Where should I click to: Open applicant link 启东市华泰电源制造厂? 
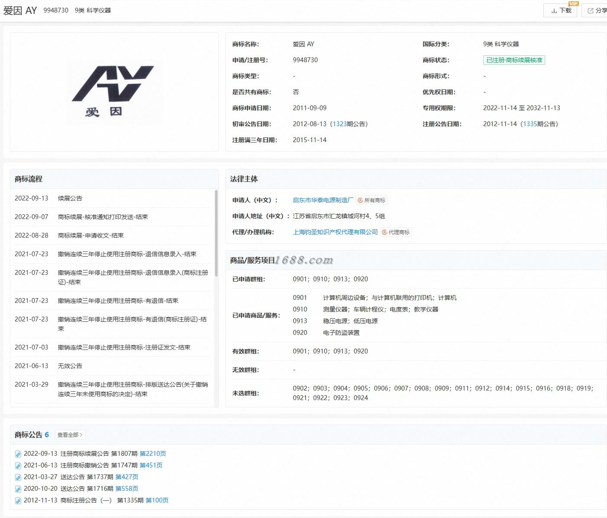tap(323, 200)
